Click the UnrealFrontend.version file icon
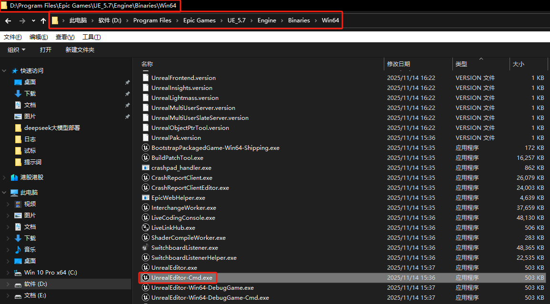550x304 pixels. (x=145, y=78)
